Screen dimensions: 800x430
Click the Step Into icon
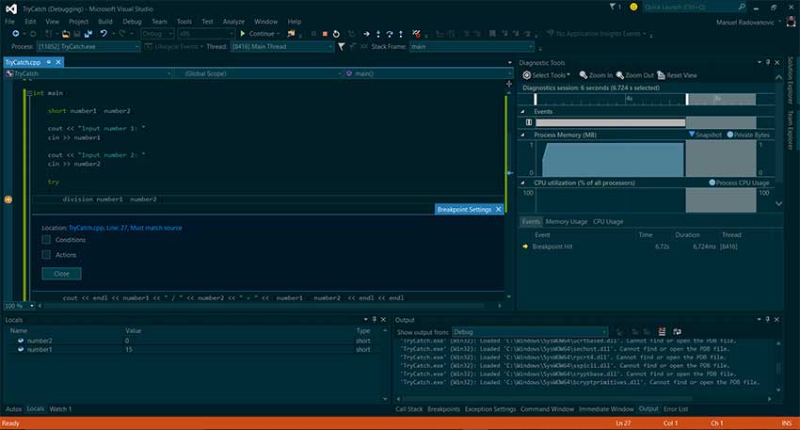378,34
